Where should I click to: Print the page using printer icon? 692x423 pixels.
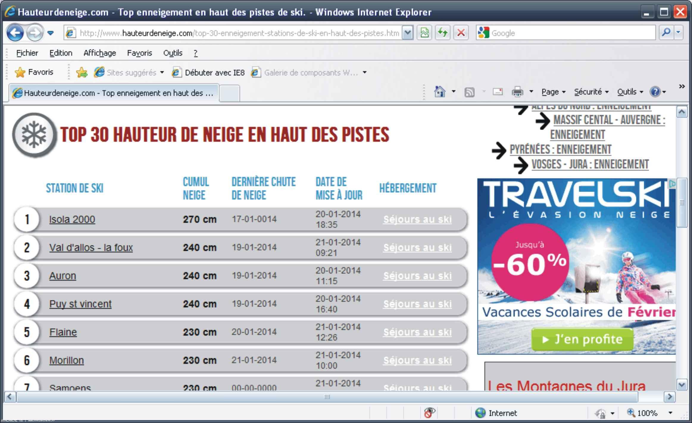click(x=517, y=92)
